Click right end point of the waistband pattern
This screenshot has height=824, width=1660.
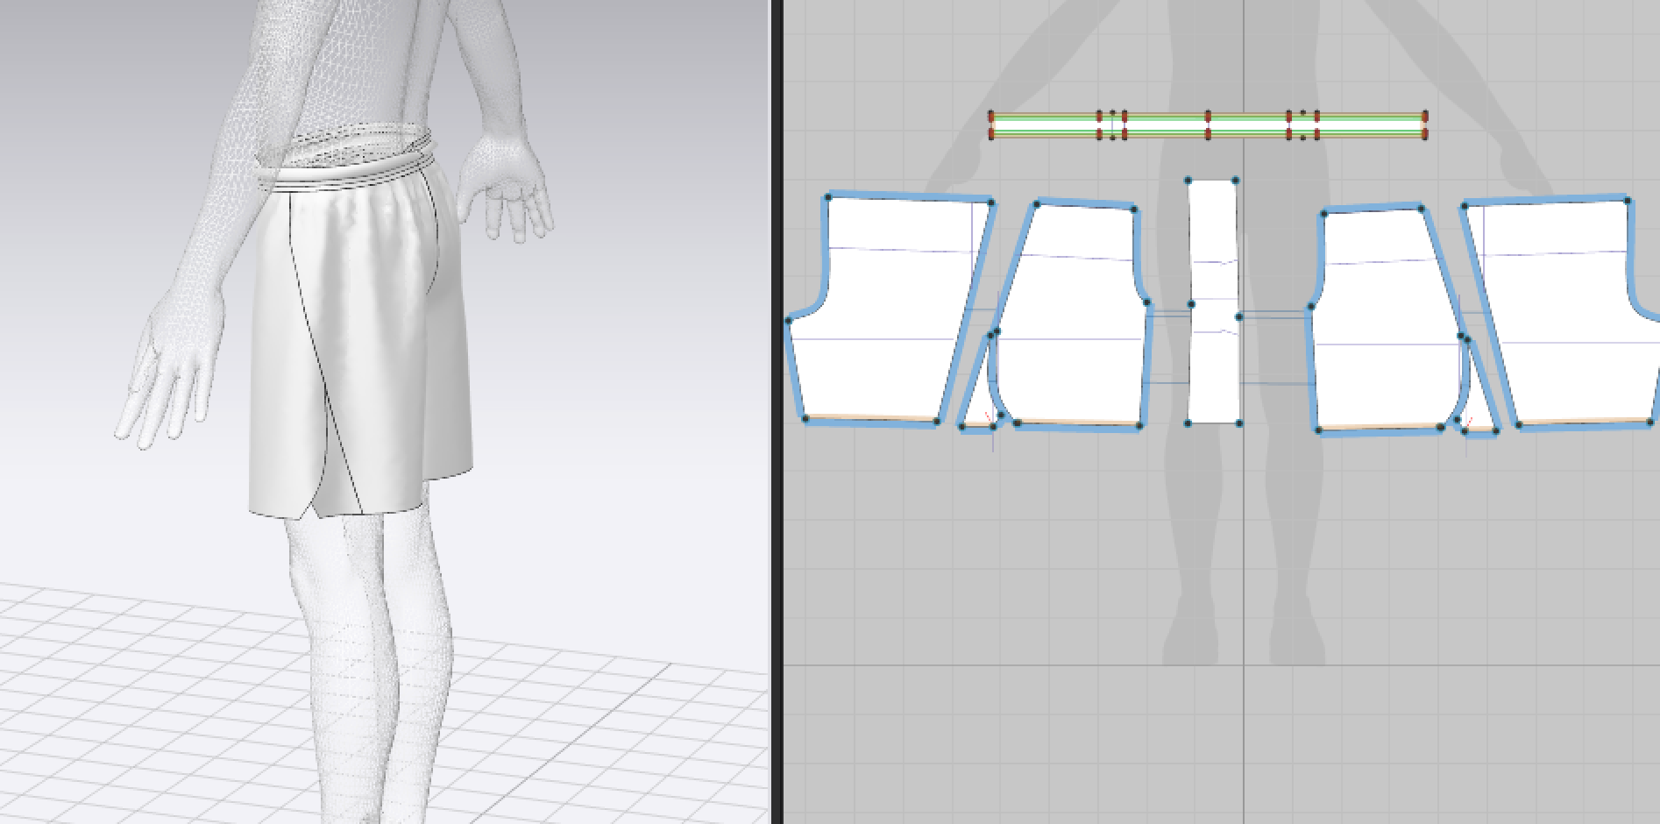[x=1425, y=124]
